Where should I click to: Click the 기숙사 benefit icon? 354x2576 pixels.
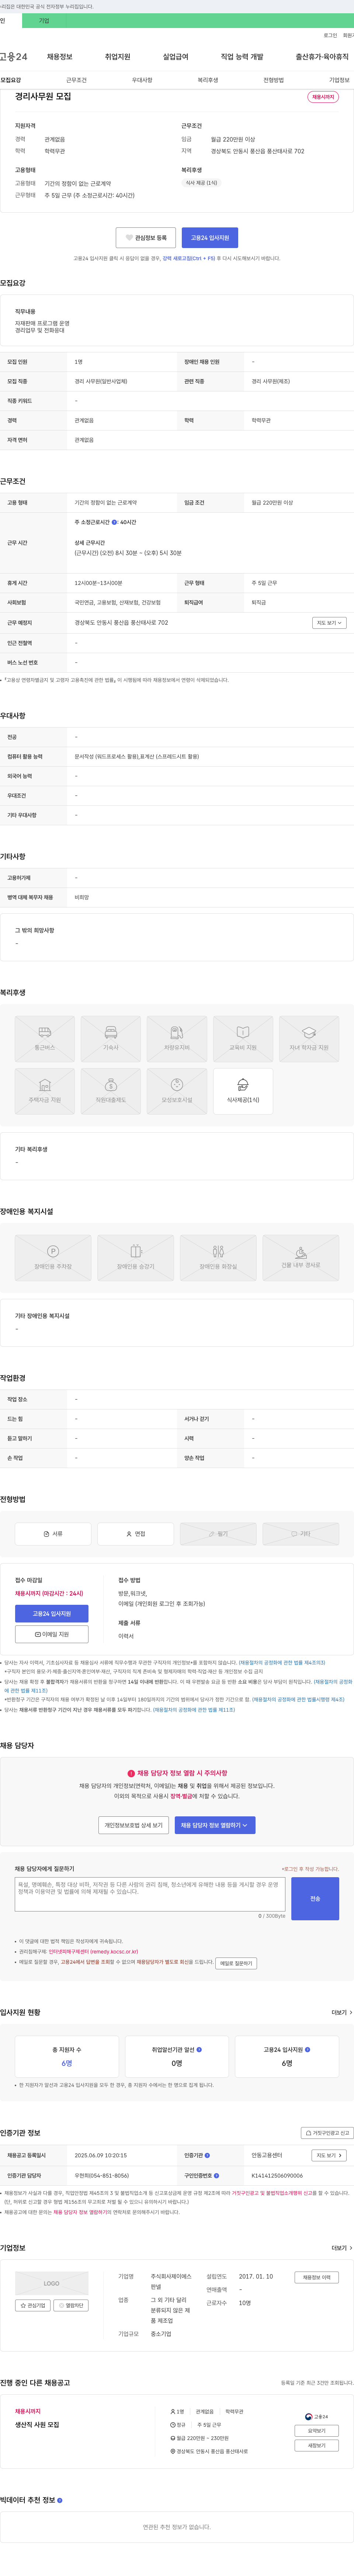click(x=111, y=1039)
